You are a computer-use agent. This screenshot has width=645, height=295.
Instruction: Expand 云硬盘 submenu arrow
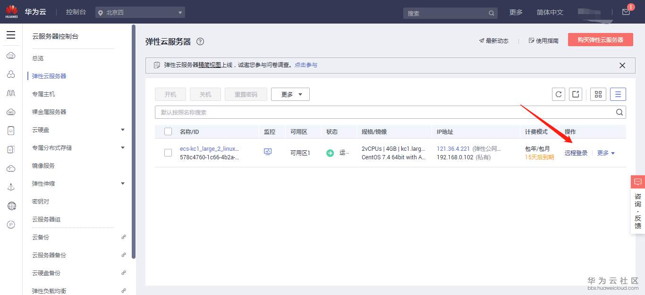tap(123, 130)
